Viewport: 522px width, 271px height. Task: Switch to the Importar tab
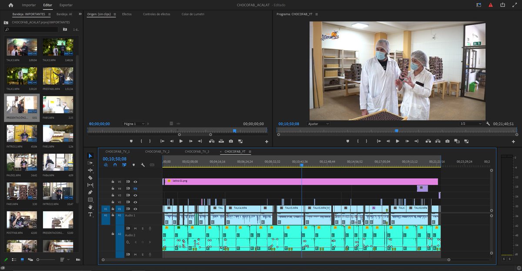(x=29, y=5)
